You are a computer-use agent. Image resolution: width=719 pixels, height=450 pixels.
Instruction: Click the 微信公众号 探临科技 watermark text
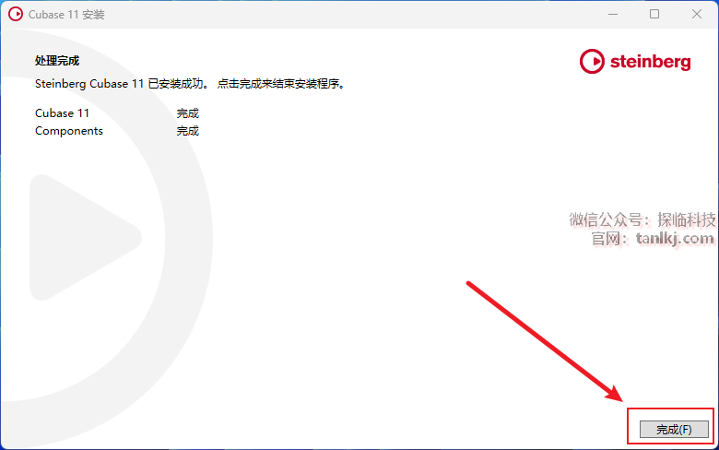point(642,219)
